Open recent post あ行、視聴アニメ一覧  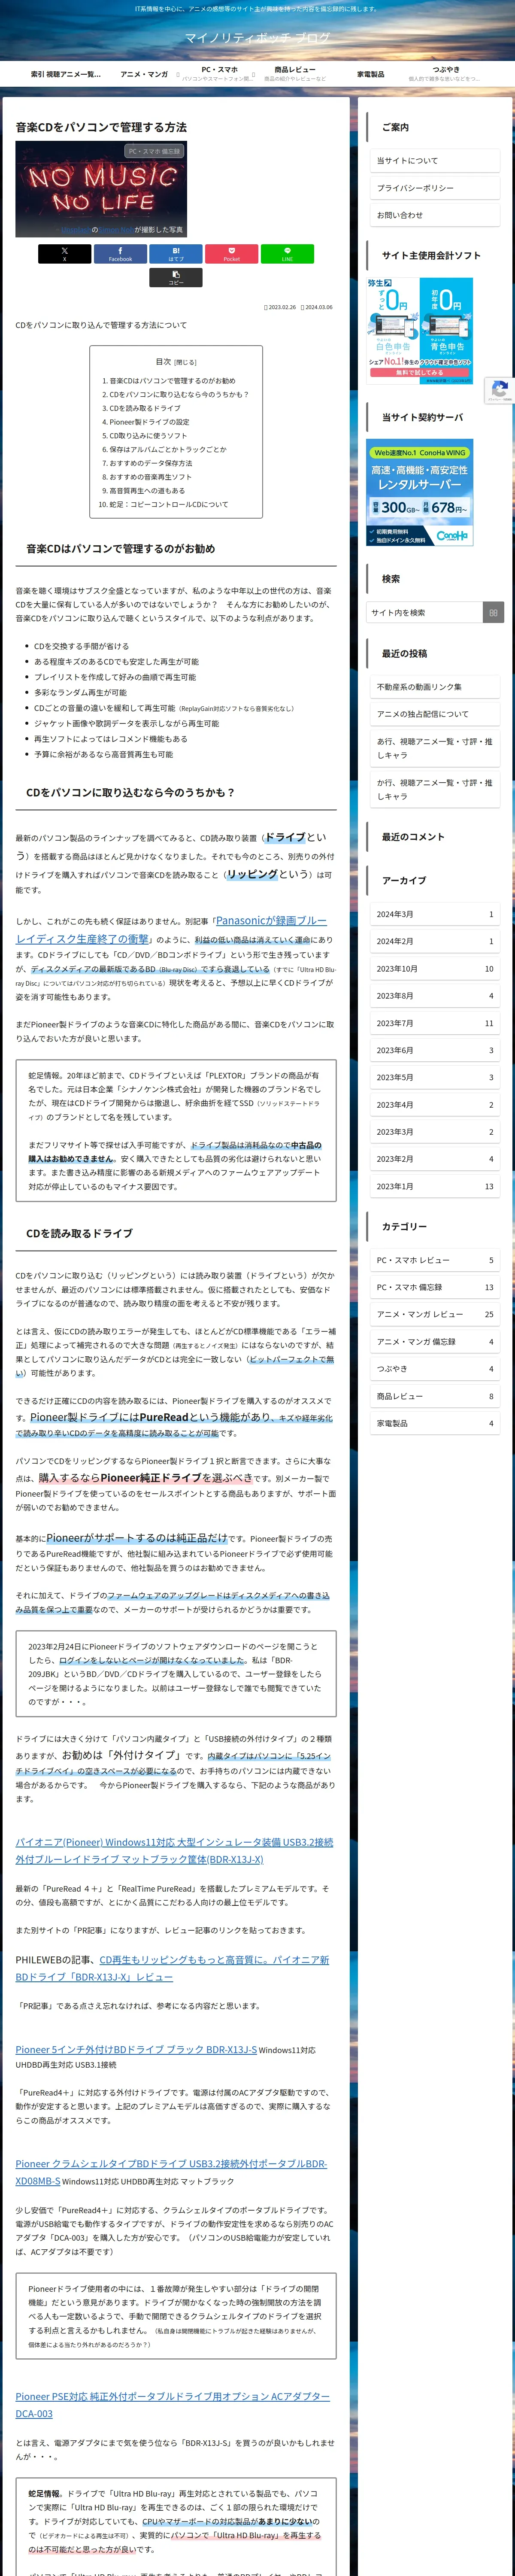click(435, 748)
